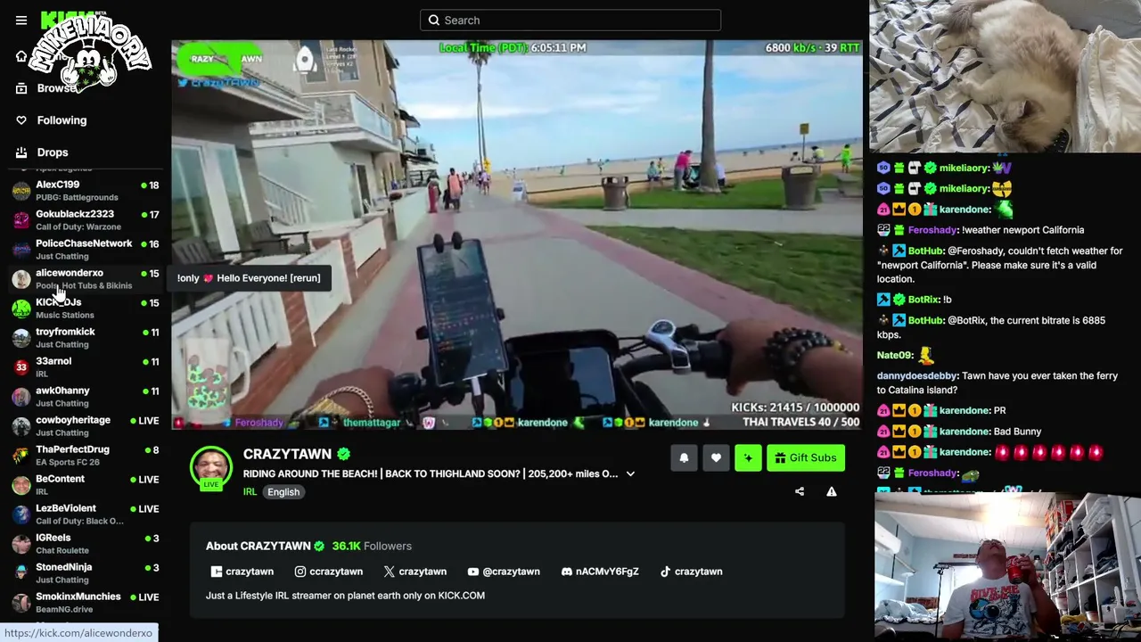Open the crazytawn X profile link
The height and width of the screenshot is (642, 1141).
click(x=415, y=572)
